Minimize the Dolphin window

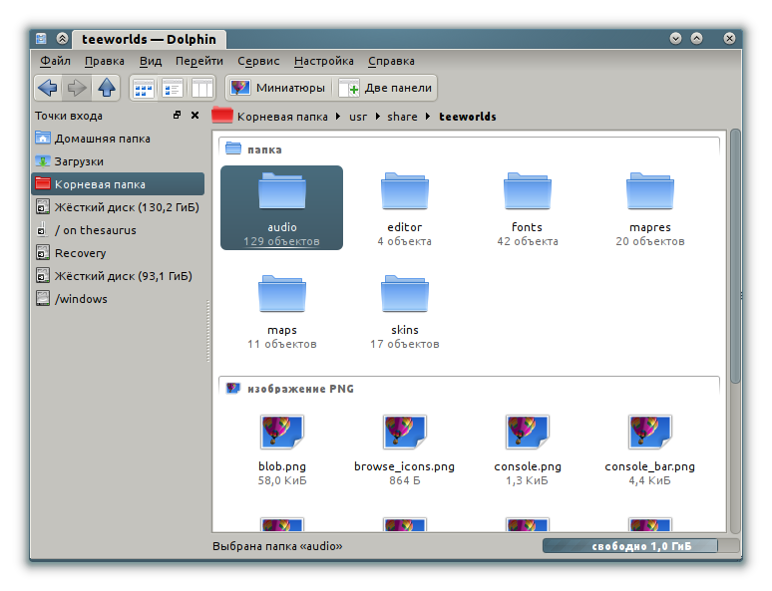pyautogui.click(x=675, y=39)
